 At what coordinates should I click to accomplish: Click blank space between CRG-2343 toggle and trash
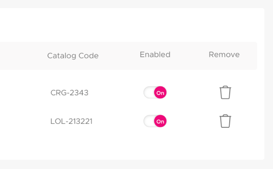pos(193,93)
